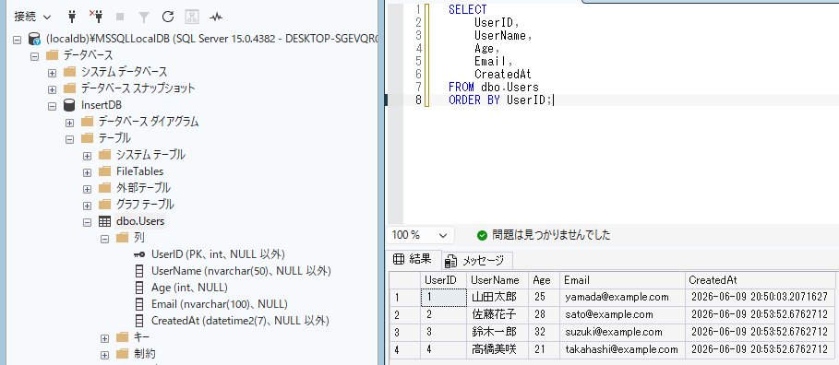Select the dbo.Users tree item label
Image resolution: width=839 pixels, height=365 pixels.
tap(140, 221)
